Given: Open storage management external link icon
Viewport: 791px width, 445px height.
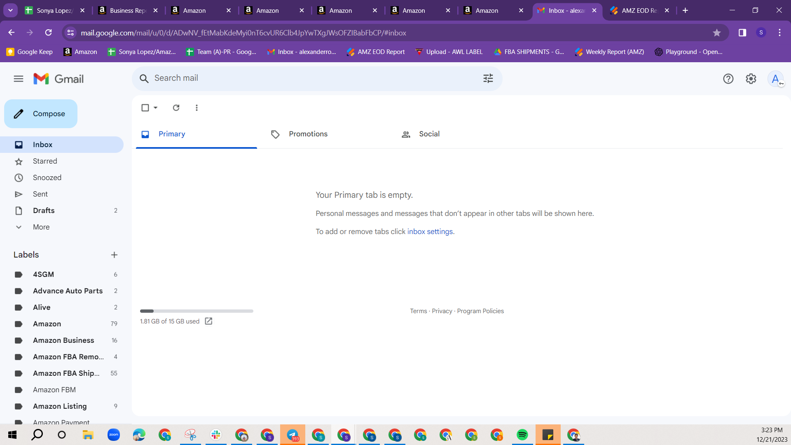Looking at the screenshot, I should click(x=208, y=321).
